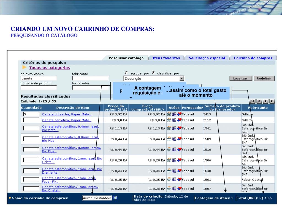The width and height of the screenshot is (282, 211).
Task: Favorite Caneta corretiva with the heart icon
Action: [x=179, y=120]
